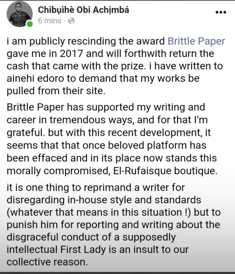Open the author name Chibụìhè Obi Achịmbá
This screenshot has width=235, height=274.
coord(83,10)
